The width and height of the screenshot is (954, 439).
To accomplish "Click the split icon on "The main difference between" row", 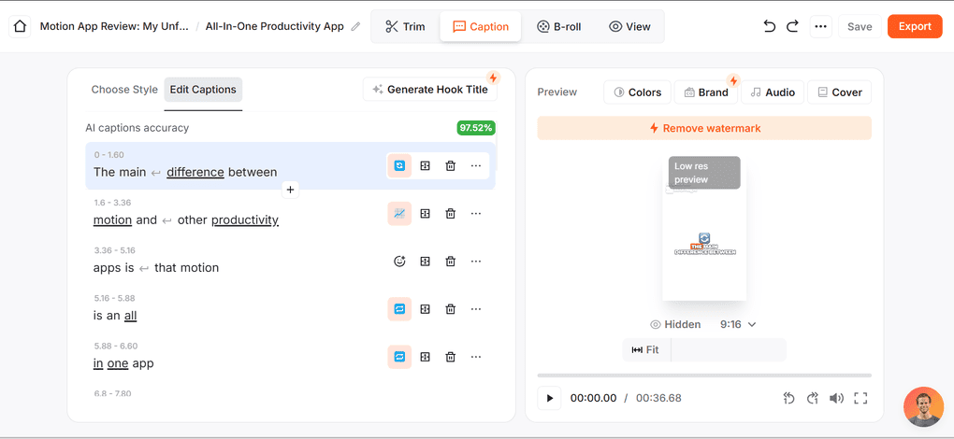I will tap(426, 165).
